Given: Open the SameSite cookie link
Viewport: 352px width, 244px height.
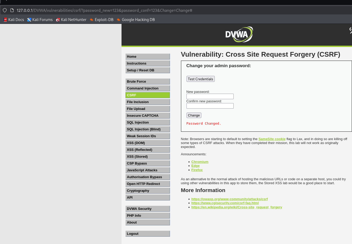Looking at the screenshot, I should (272, 139).
